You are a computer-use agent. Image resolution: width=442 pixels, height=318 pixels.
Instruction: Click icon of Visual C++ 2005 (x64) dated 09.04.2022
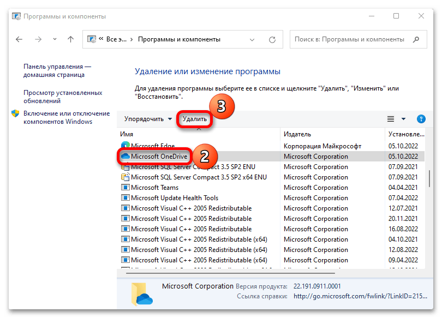(x=125, y=260)
